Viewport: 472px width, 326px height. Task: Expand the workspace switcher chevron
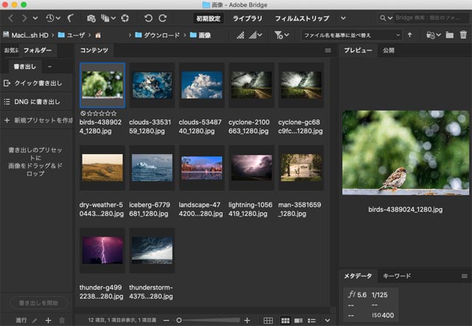343,18
